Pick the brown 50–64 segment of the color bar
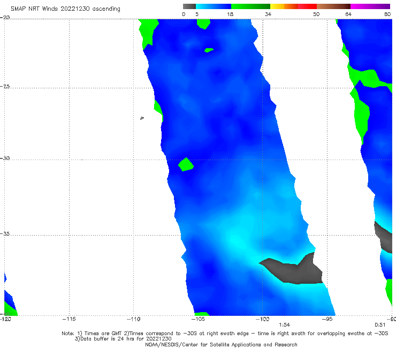 (x=333, y=6)
